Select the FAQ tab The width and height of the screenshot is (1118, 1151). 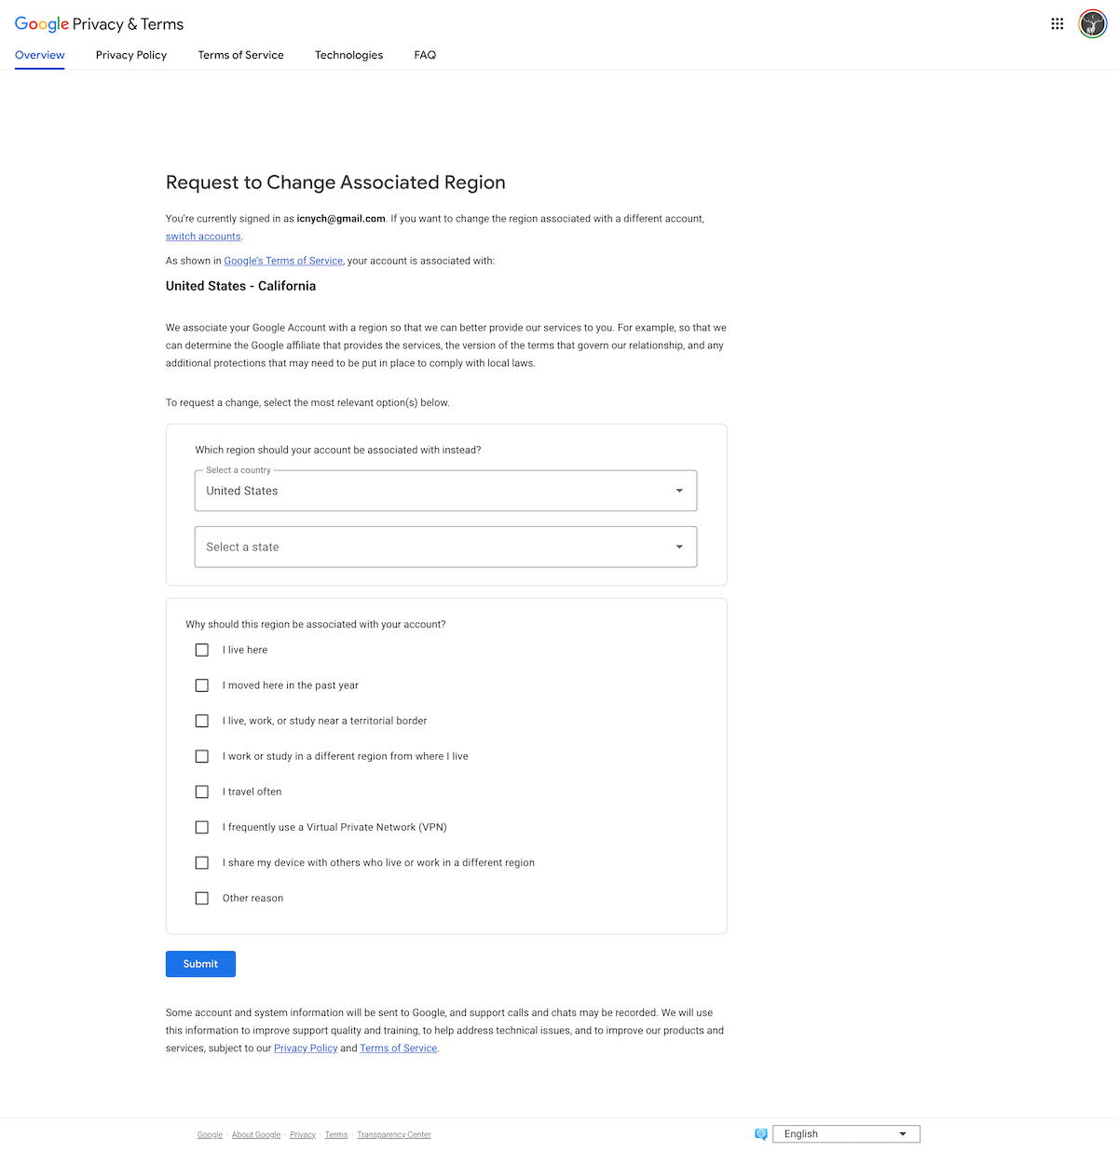pos(425,55)
